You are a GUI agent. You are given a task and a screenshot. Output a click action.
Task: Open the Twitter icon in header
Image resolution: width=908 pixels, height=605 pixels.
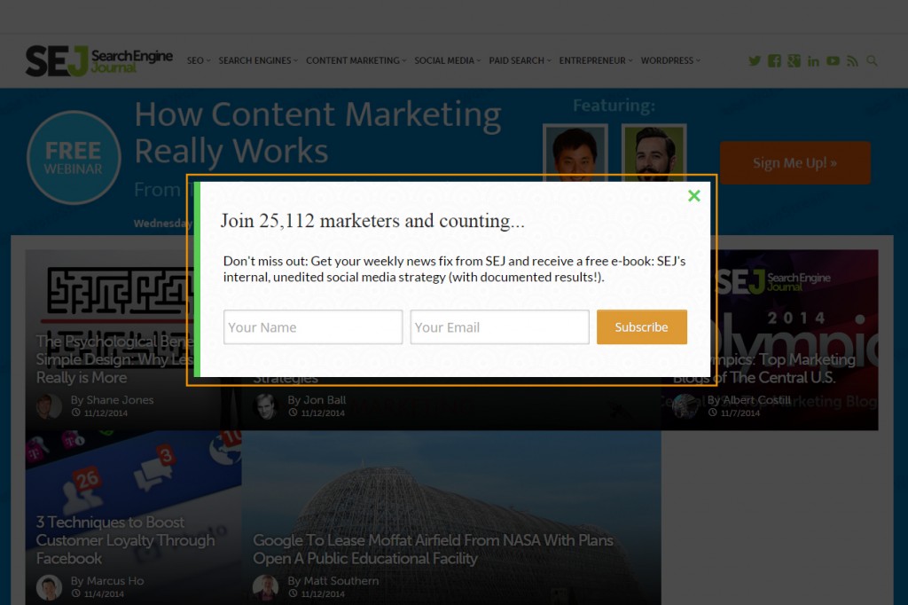pos(755,61)
